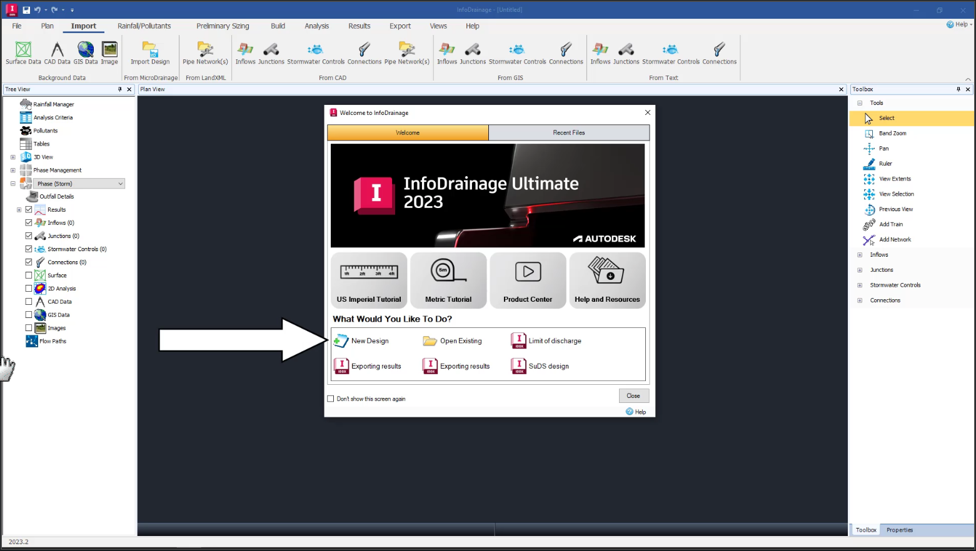976x551 pixels.
Task: Enable the 2D Analysis checkbox
Action: coord(29,288)
